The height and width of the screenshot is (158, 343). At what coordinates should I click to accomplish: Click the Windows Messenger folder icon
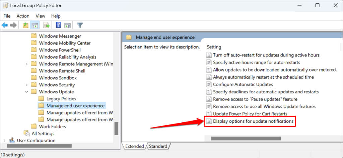(34, 36)
